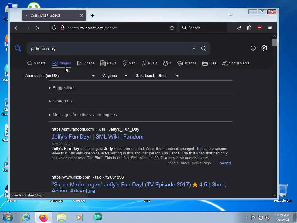Viewport: 297px width, 223px height.
Task: Open the Recycle Bin desktop icon
Action: (283, 193)
